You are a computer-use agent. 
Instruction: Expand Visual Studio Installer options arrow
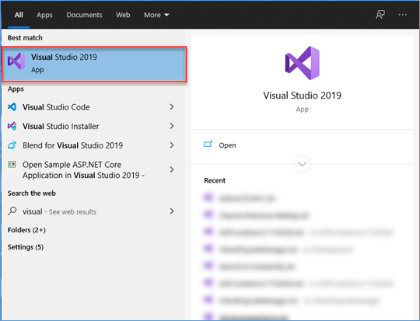(172, 126)
